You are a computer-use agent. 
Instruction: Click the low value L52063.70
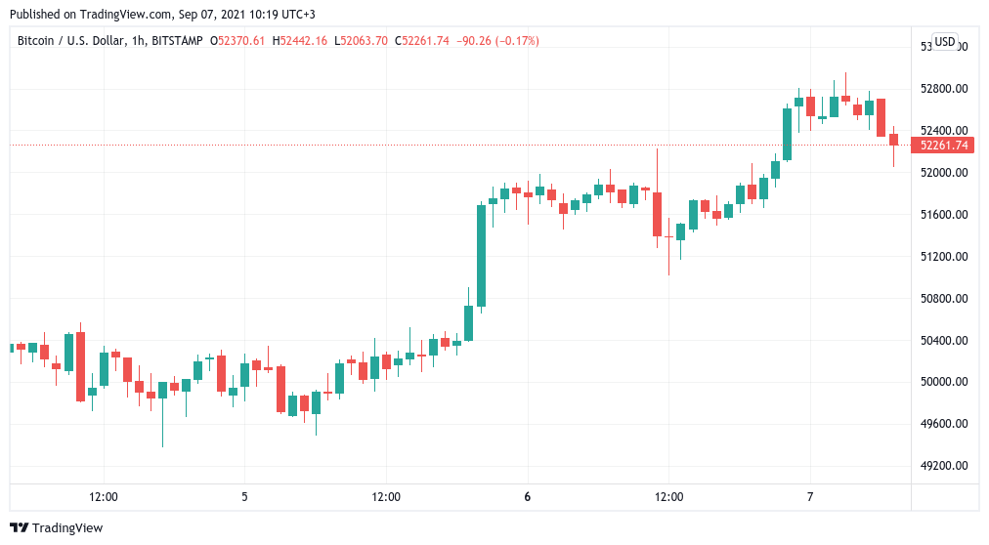click(361, 41)
